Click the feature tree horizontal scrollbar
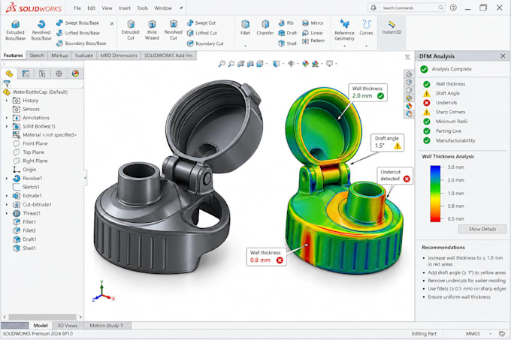The height and width of the screenshot is (340, 511). [x=42, y=317]
